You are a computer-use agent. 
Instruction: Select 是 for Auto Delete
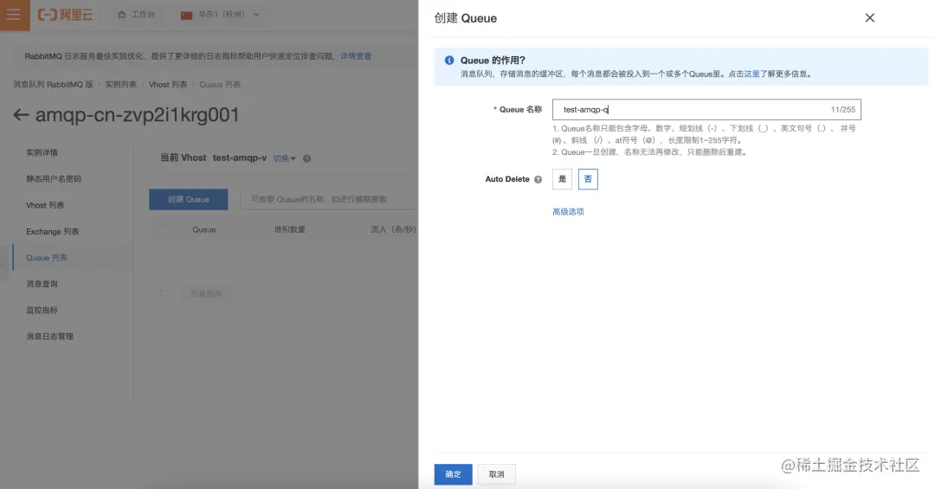point(563,179)
